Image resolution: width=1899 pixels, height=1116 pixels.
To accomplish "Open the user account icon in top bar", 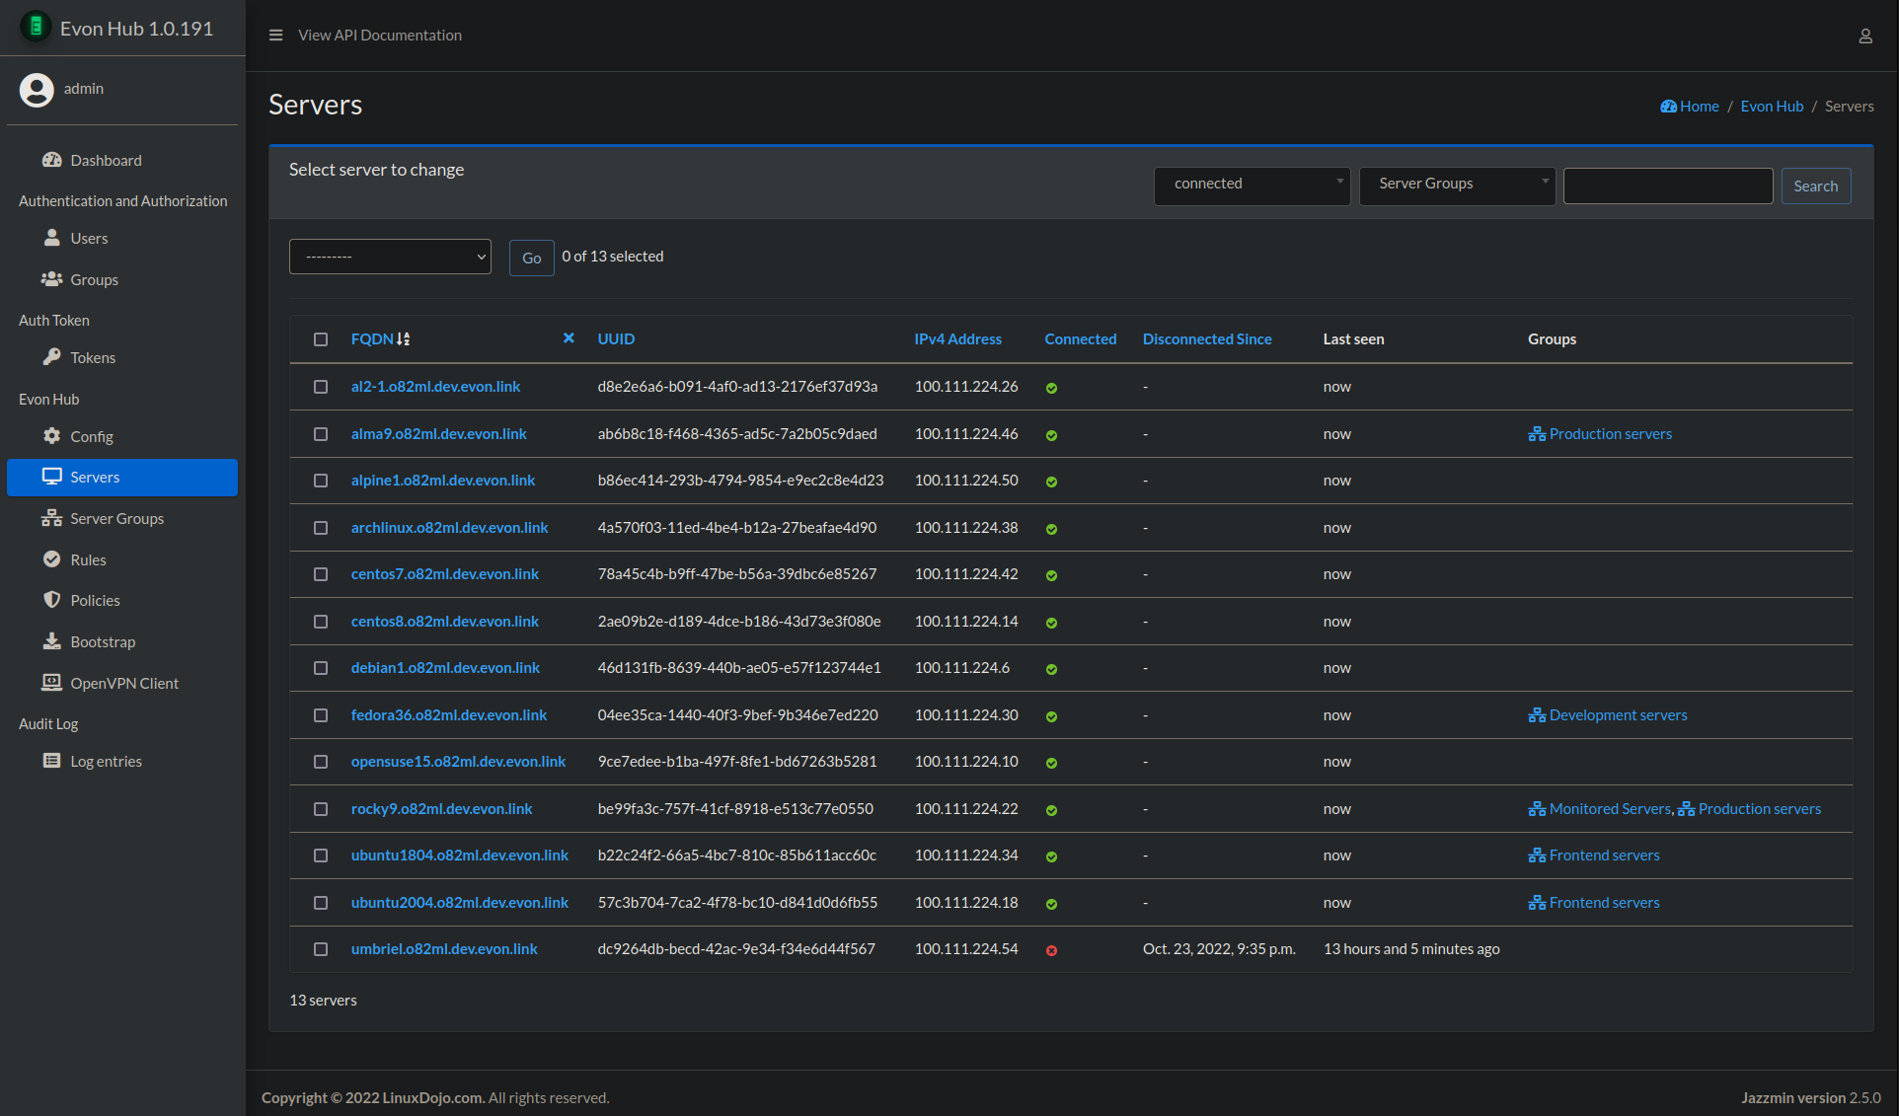I will 1865,37.
